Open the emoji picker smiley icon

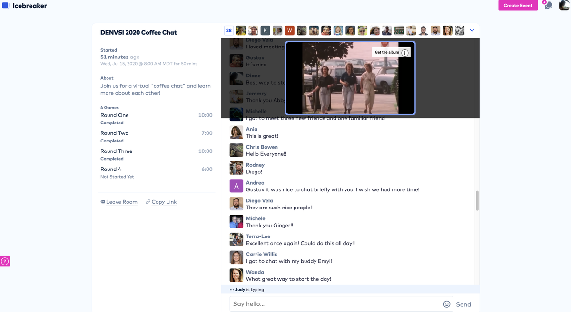tap(447, 304)
